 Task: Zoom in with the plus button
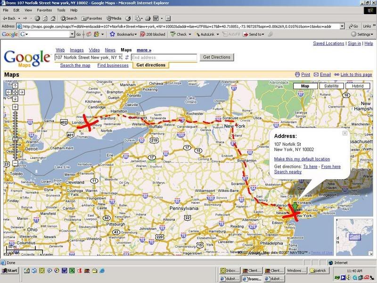coord(15,107)
